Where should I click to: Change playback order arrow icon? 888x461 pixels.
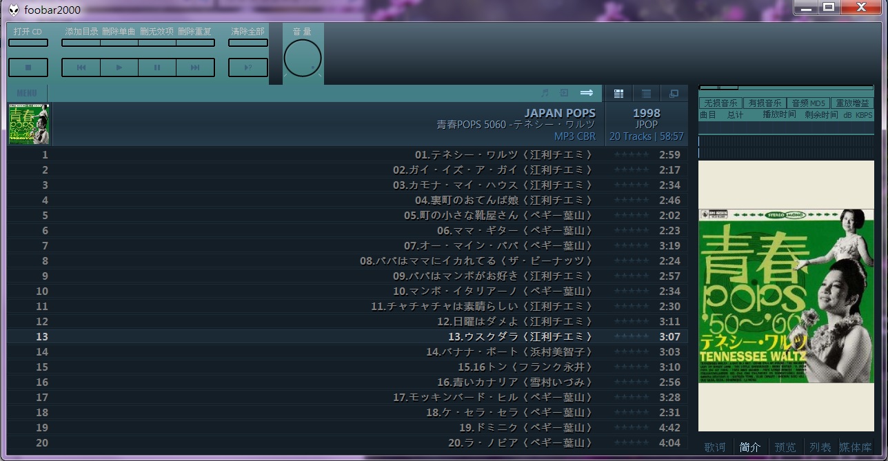coord(587,93)
